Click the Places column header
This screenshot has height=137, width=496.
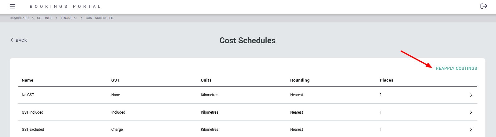tap(386, 80)
